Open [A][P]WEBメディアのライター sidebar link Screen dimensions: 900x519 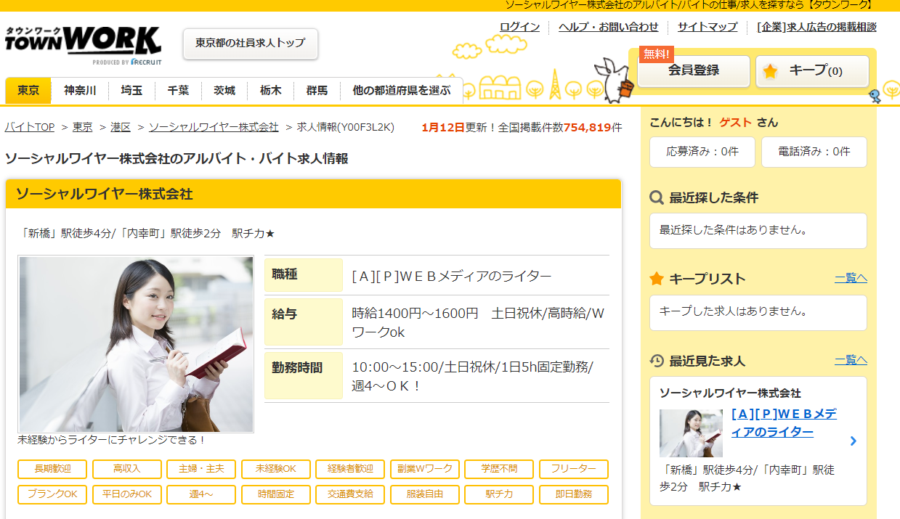pos(784,423)
